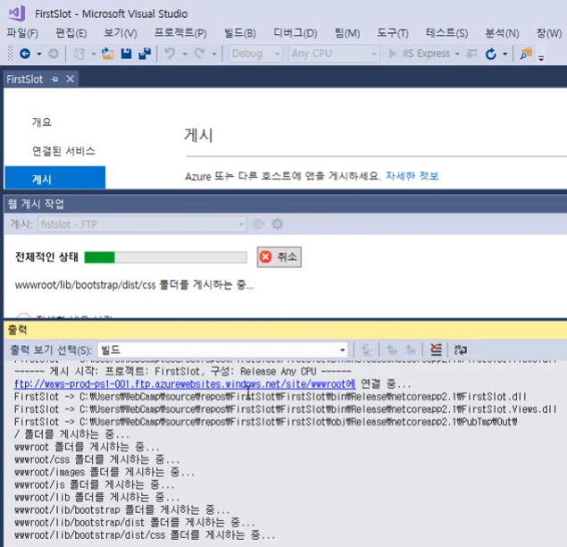Open the New Project toolbar icon
The image size is (567, 547).
[x=79, y=54]
